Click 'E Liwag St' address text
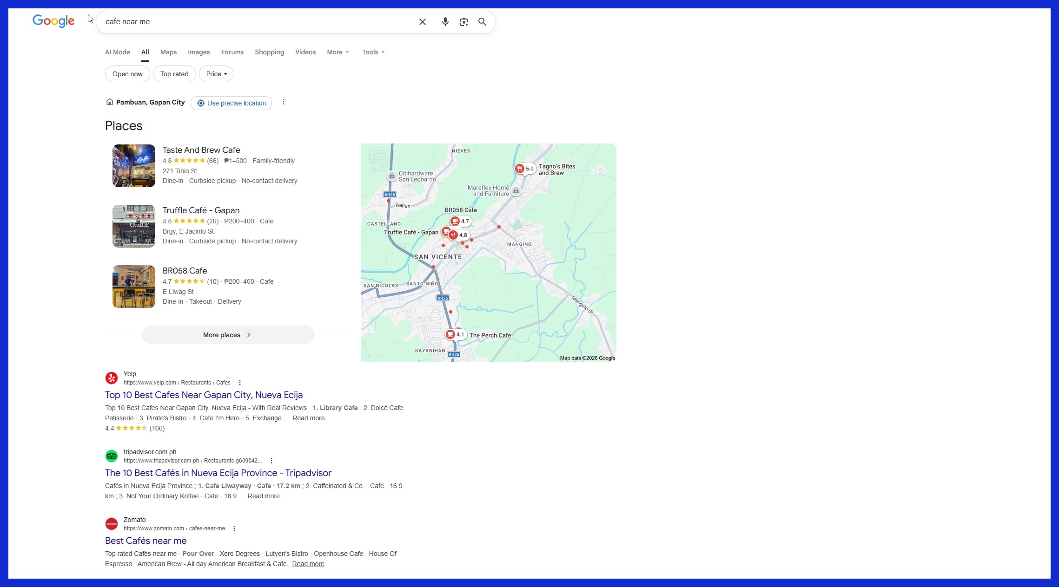The image size is (1059, 587). pos(178,292)
